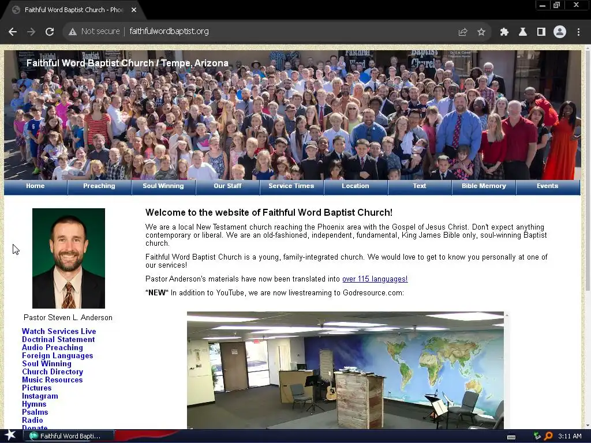Open the Doctrinal Statement sidebar link

click(x=58, y=339)
